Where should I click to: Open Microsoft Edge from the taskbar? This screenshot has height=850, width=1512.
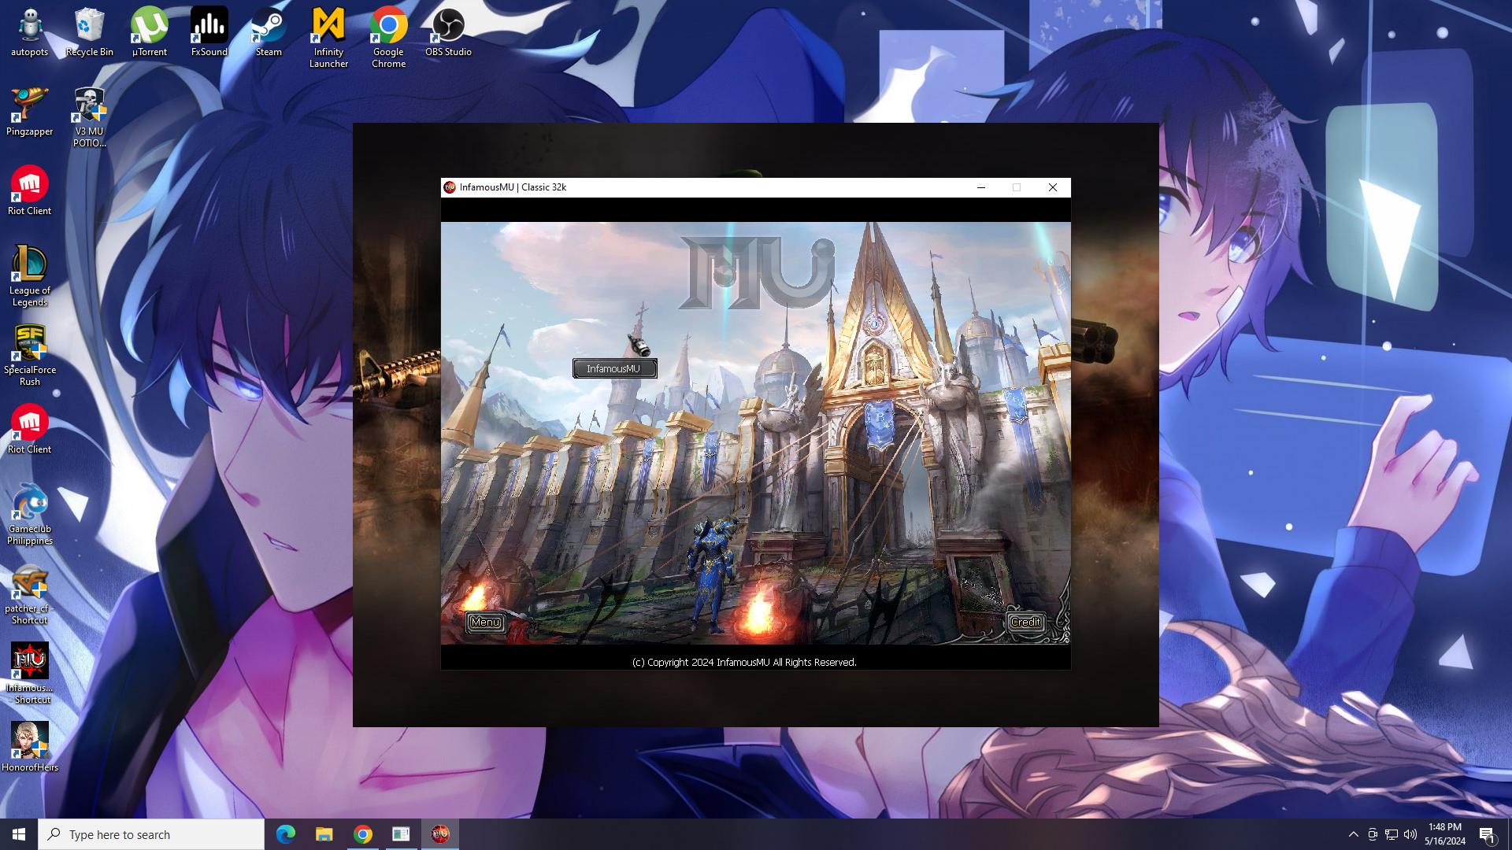[x=286, y=834]
